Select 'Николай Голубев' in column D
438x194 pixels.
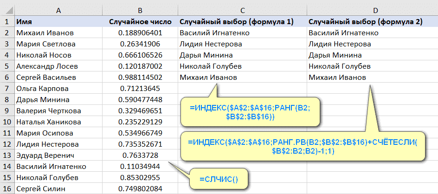tap(371, 66)
